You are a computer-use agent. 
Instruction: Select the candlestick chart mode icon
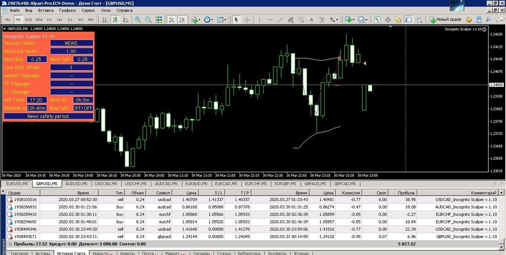(x=115, y=20)
